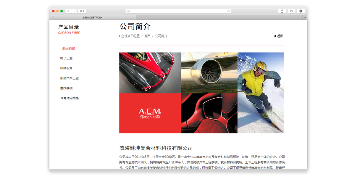The width and height of the screenshot is (352, 181).
Task: Open the 航天航空 category link
Action: pyautogui.click(x=68, y=48)
